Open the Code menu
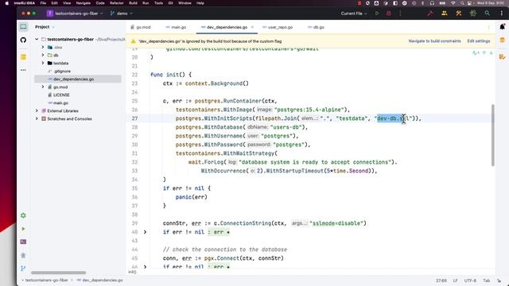 100,3
